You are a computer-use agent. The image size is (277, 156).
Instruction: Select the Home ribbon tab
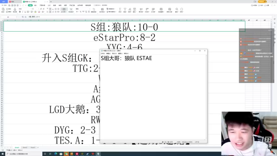point(30,5)
